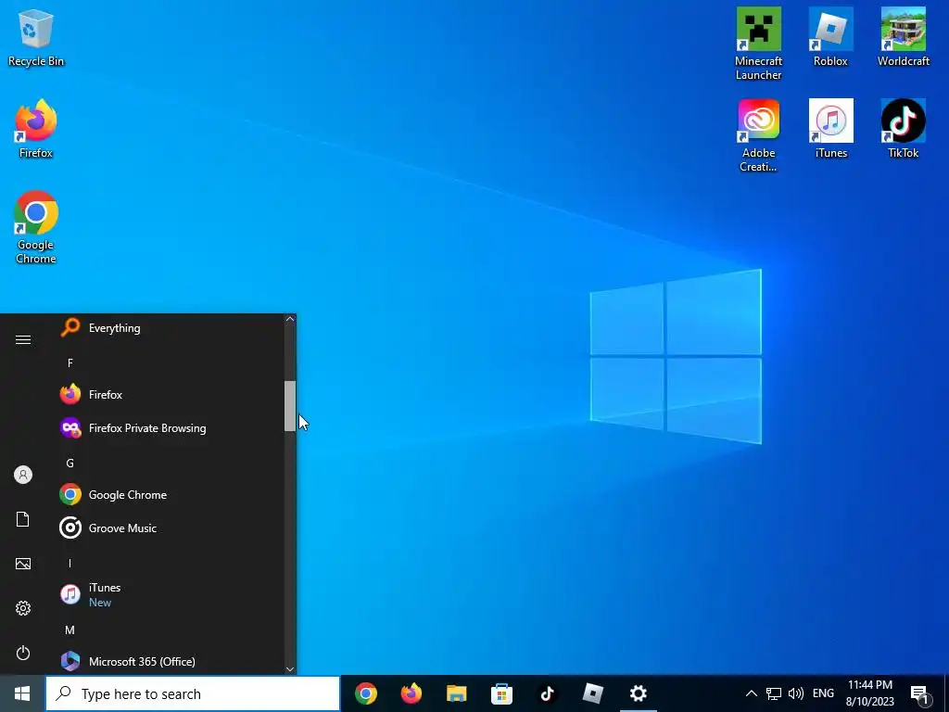Expand the Start menu hamburger button
Image resolution: width=949 pixels, height=712 pixels.
pyautogui.click(x=23, y=339)
